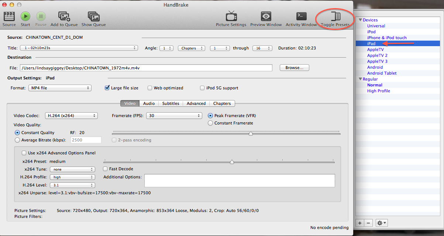Image resolution: width=444 pixels, height=236 pixels.
Task: Open the Chapters range type dropdown
Action: (192, 48)
